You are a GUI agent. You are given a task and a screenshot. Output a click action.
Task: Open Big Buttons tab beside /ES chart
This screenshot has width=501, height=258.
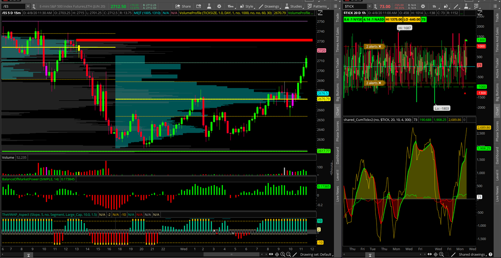coord(337,93)
